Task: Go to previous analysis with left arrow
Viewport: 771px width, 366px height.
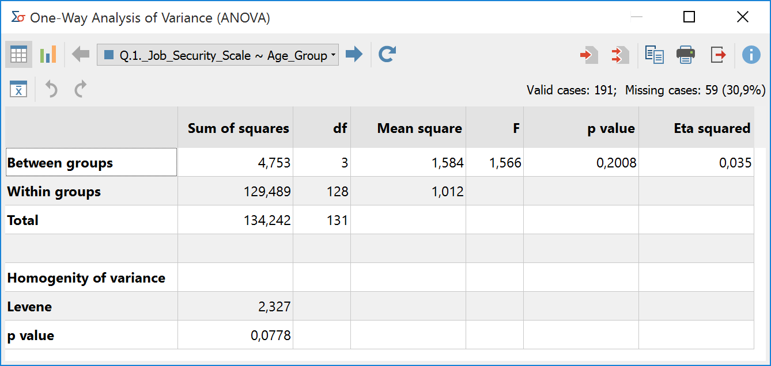Action: (x=81, y=55)
